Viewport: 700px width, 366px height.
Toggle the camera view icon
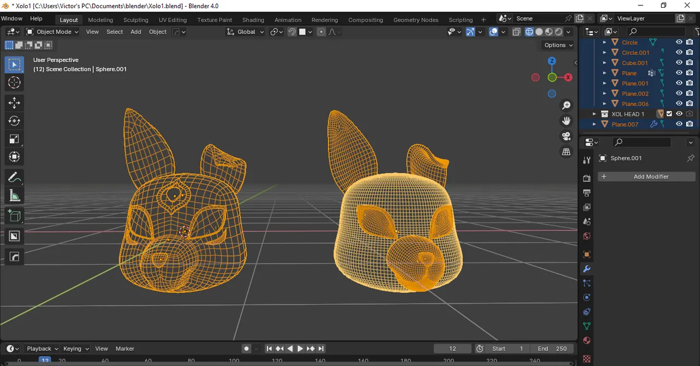pyautogui.click(x=567, y=137)
